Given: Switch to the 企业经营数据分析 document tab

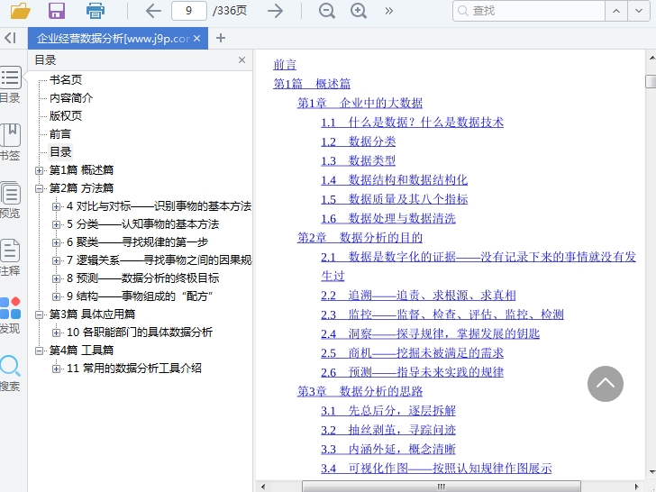Looking at the screenshot, I should click(113, 38).
